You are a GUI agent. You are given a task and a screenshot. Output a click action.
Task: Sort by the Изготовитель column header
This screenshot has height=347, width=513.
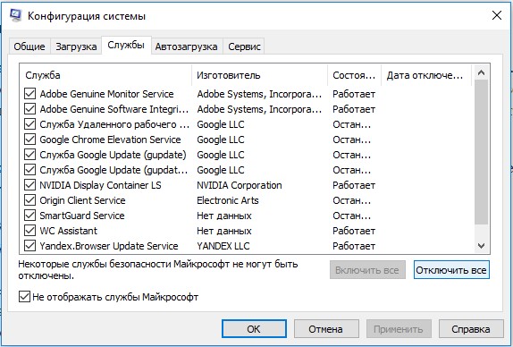260,75
